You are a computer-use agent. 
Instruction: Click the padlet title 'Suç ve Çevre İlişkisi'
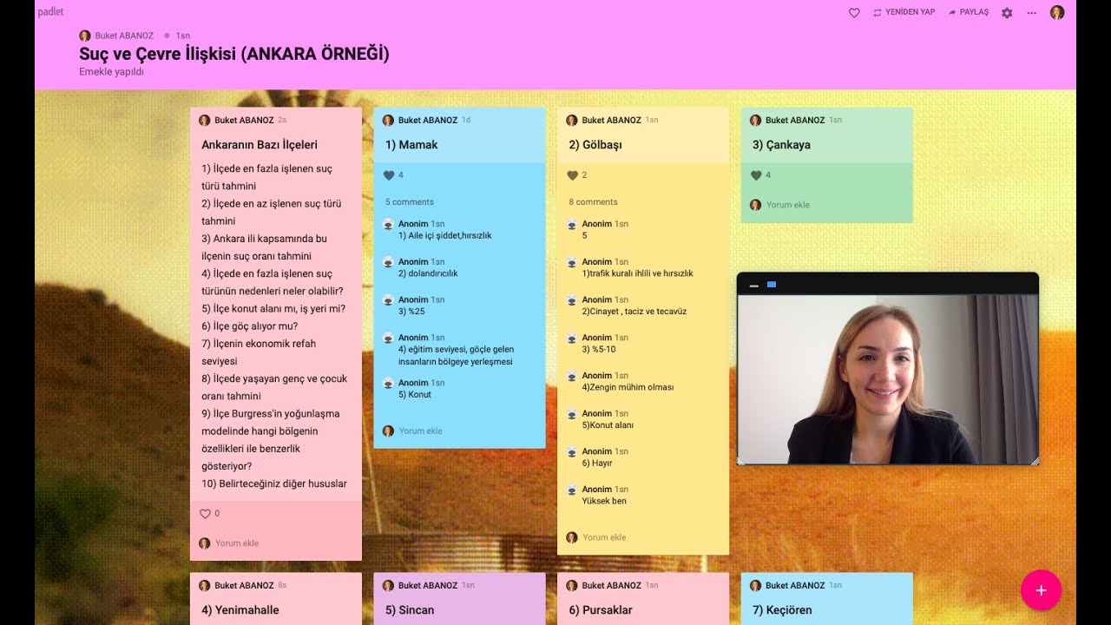click(234, 54)
